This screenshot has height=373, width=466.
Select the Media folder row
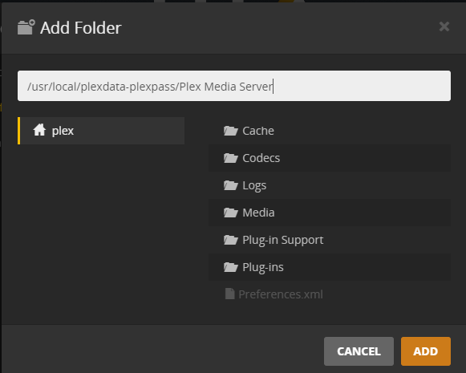coord(330,213)
